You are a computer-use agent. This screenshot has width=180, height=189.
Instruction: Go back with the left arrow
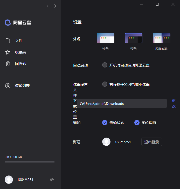(x=47, y=6)
